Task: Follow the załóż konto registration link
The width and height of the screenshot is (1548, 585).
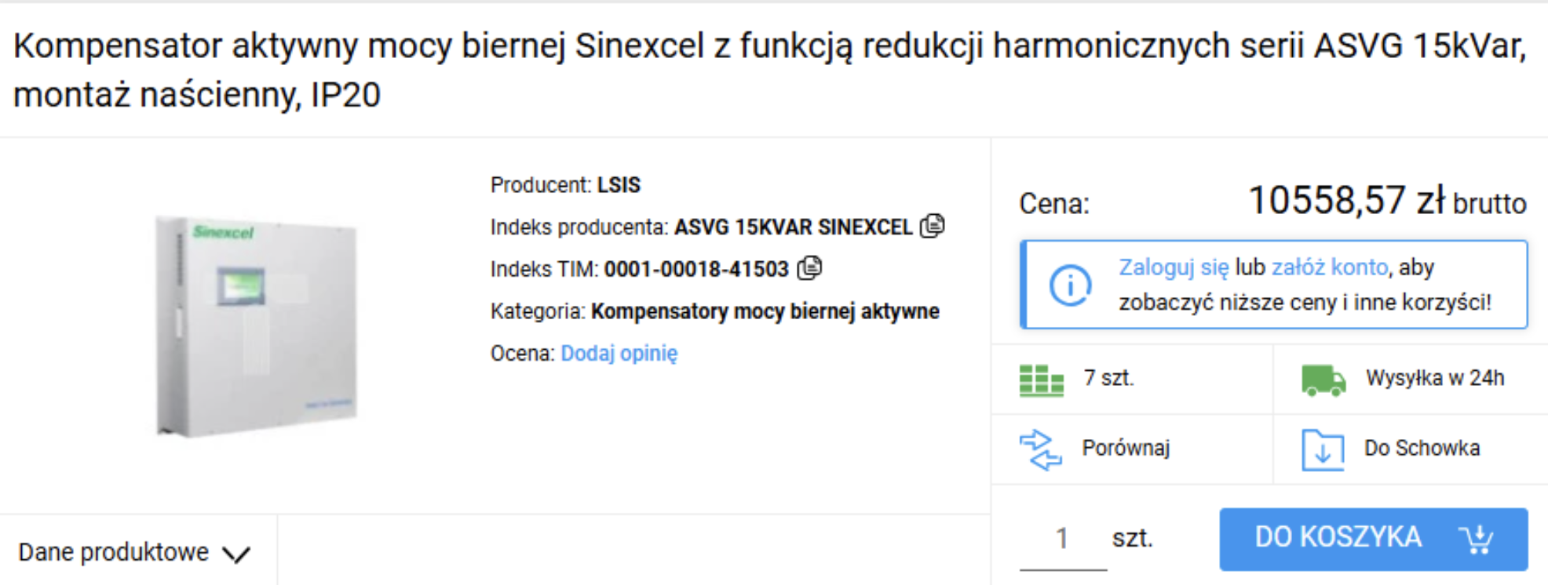Action: point(1330,267)
